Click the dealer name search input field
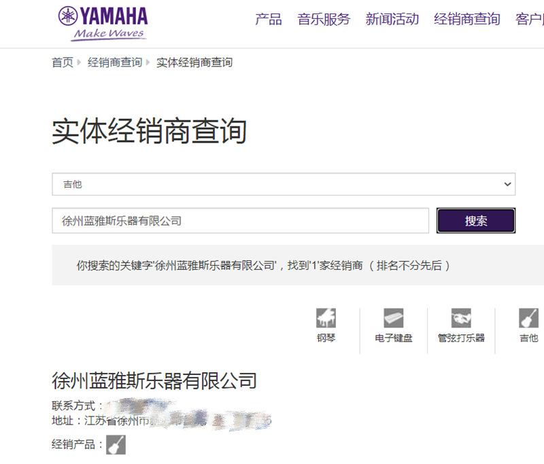 [x=241, y=220]
